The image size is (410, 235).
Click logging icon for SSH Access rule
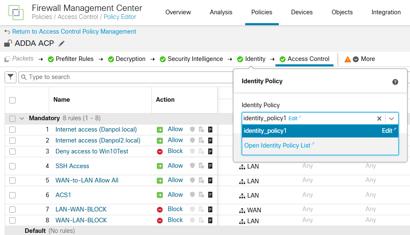tap(210, 166)
